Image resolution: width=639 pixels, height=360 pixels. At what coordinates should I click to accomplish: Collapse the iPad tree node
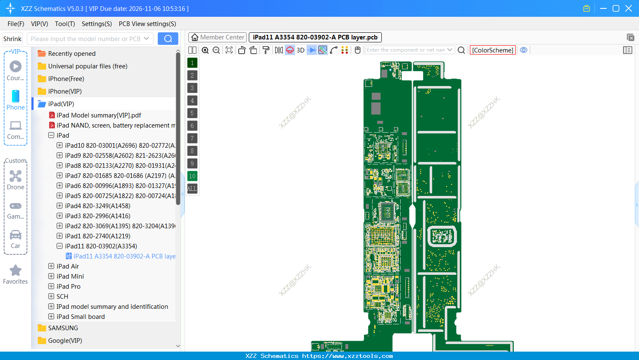tap(51, 136)
